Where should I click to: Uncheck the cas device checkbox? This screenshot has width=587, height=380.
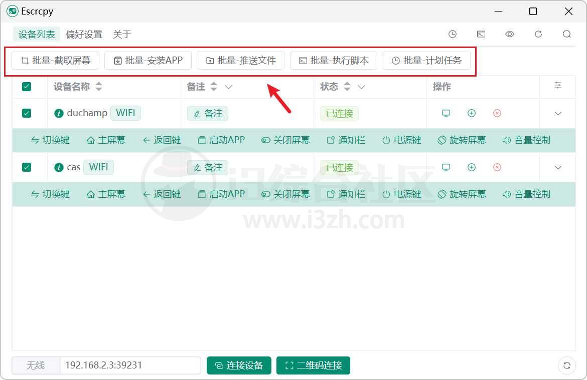pyautogui.click(x=27, y=167)
